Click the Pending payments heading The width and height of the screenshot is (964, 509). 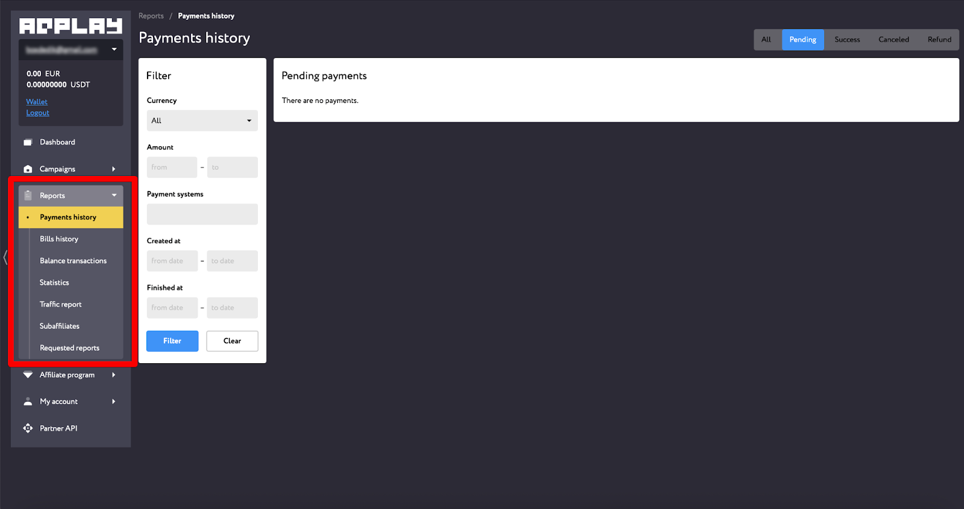[x=324, y=76]
